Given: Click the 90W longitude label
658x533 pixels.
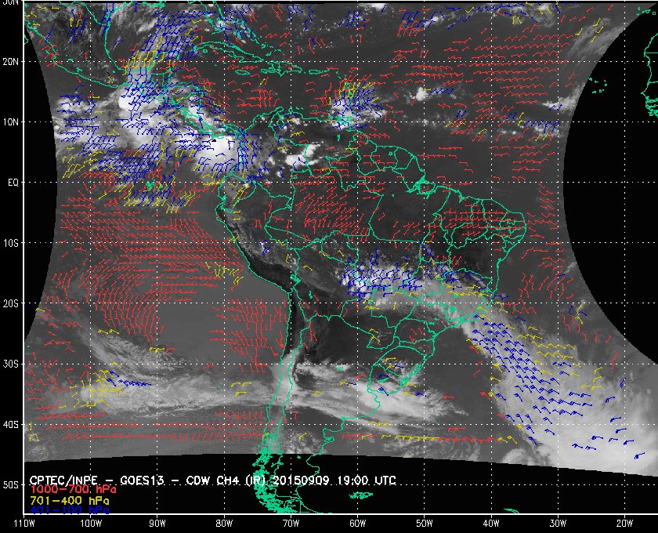Looking at the screenshot, I should pyautogui.click(x=157, y=523).
